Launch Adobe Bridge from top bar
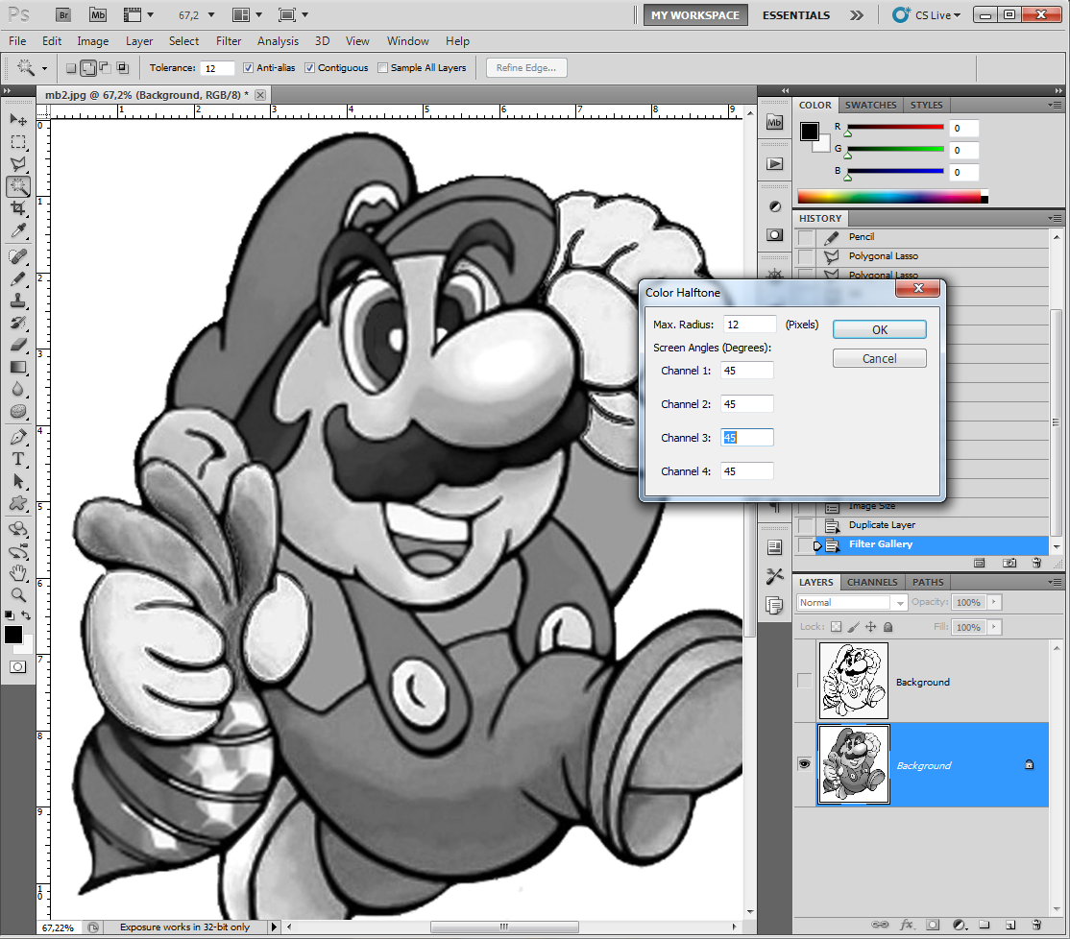The height and width of the screenshot is (939, 1070). pyautogui.click(x=63, y=15)
